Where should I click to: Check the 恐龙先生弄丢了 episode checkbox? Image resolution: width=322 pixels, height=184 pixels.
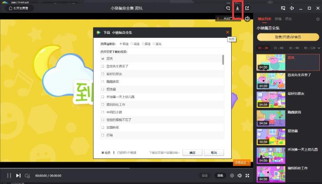click(x=103, y=66)
